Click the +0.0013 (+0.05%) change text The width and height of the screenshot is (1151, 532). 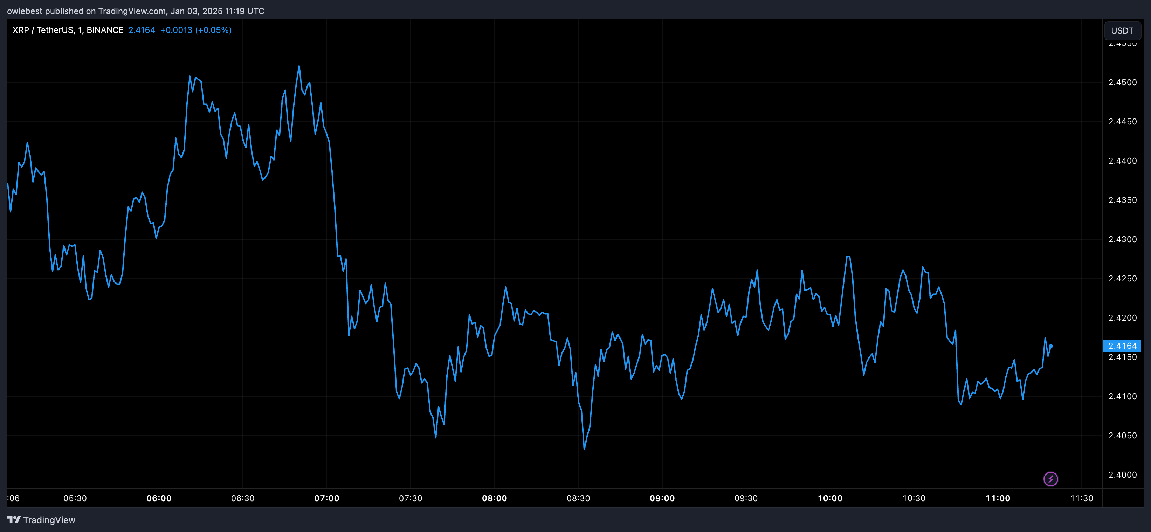coord(196,30)
